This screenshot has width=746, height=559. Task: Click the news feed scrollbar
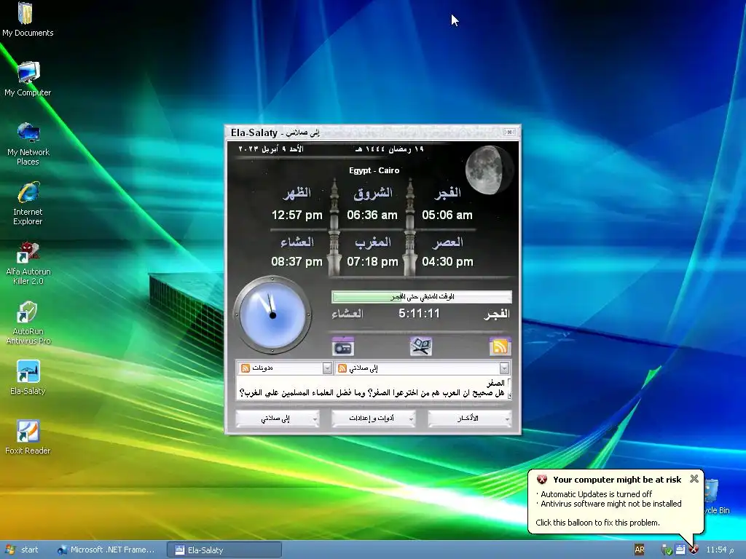point(509,389)
